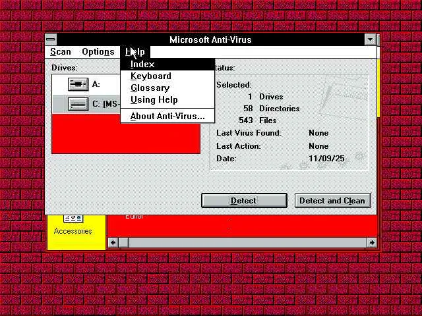Screen dimensions: 422x316
Task: Minimize Anti-Virus window with down arrow
Action: pos(371,39)
